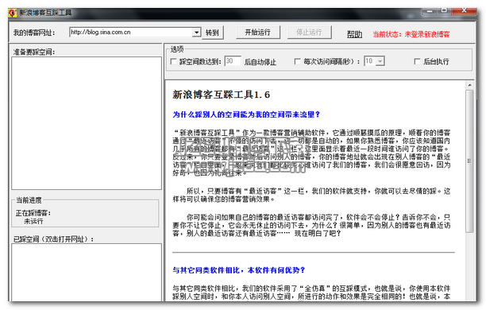This screenshot has height=310, width=486.
Task: Enable the 踩空间数达到 checkbox
Action: click(174, 62)
